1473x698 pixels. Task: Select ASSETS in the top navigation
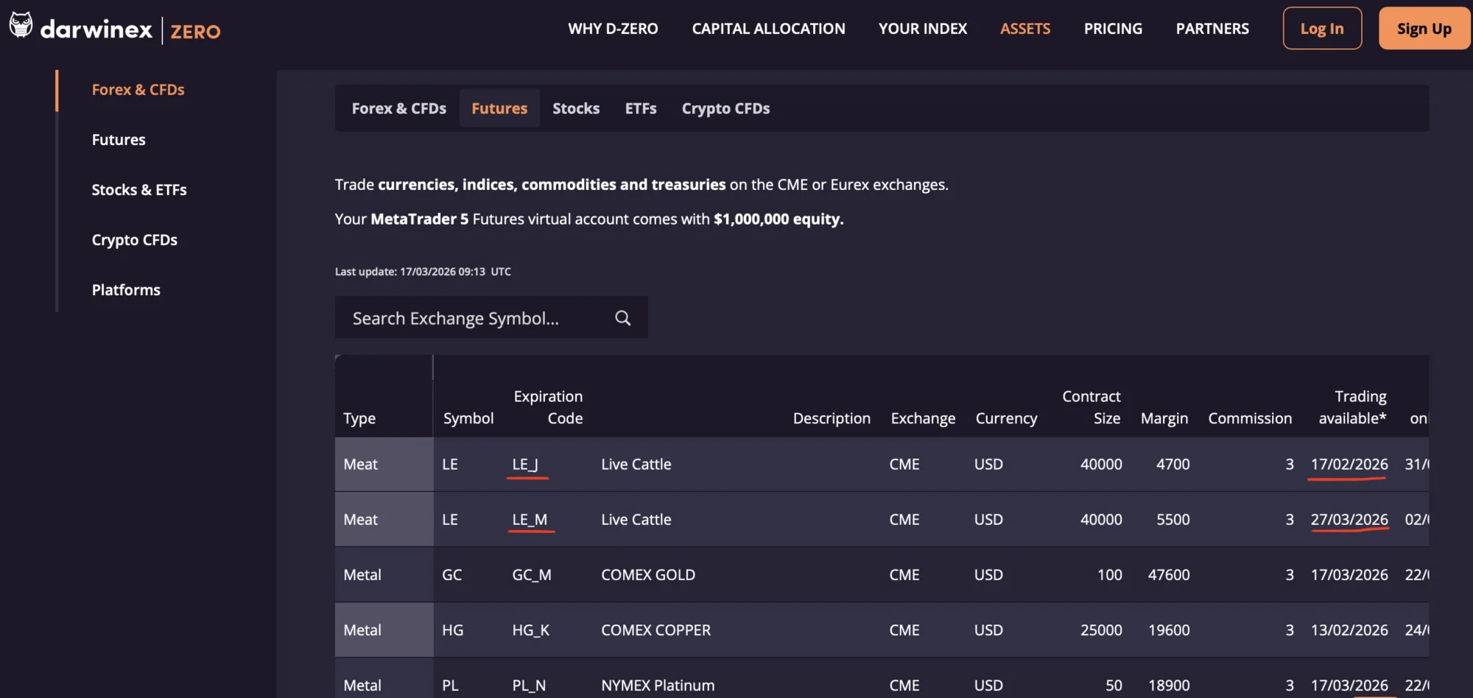pos(1024,29)
